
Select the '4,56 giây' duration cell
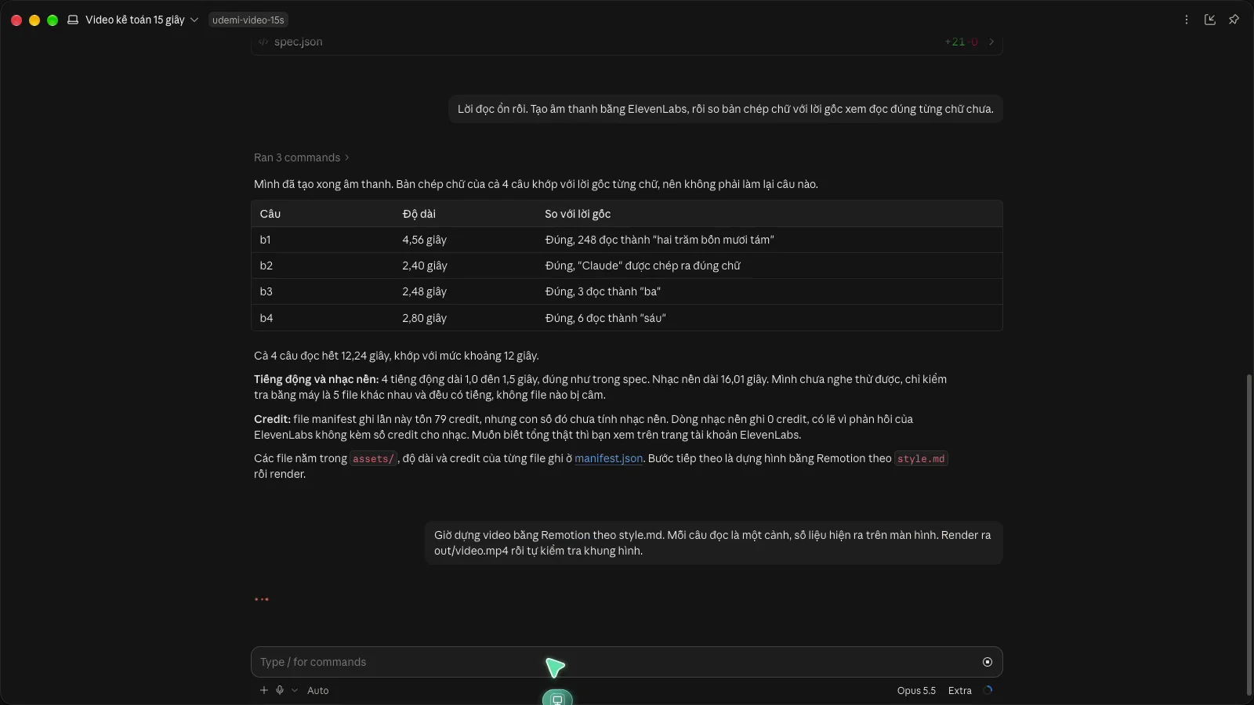coord(425,240)
